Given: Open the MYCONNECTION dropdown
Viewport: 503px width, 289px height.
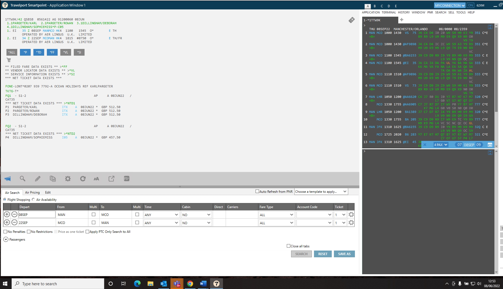Looking at the screenshot, I should 450,5.
